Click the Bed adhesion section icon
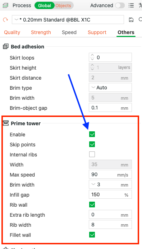The width and height of the screenshot is (142, 249). (x=6, y=47)
